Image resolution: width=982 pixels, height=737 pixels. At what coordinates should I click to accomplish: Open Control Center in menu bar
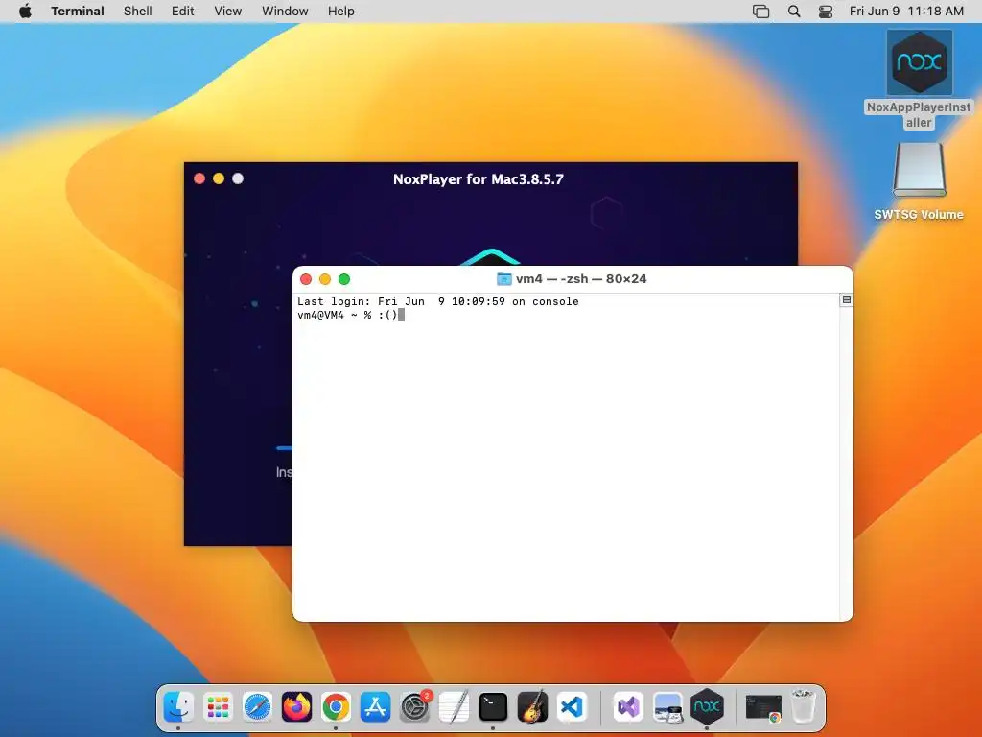(x=826, y=12)
